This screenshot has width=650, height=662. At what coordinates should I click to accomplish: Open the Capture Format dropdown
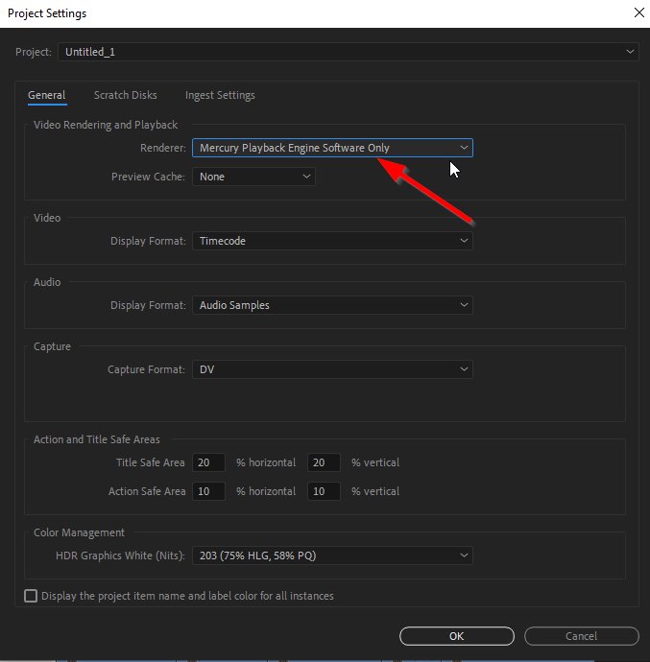click(x=332, y=369)
